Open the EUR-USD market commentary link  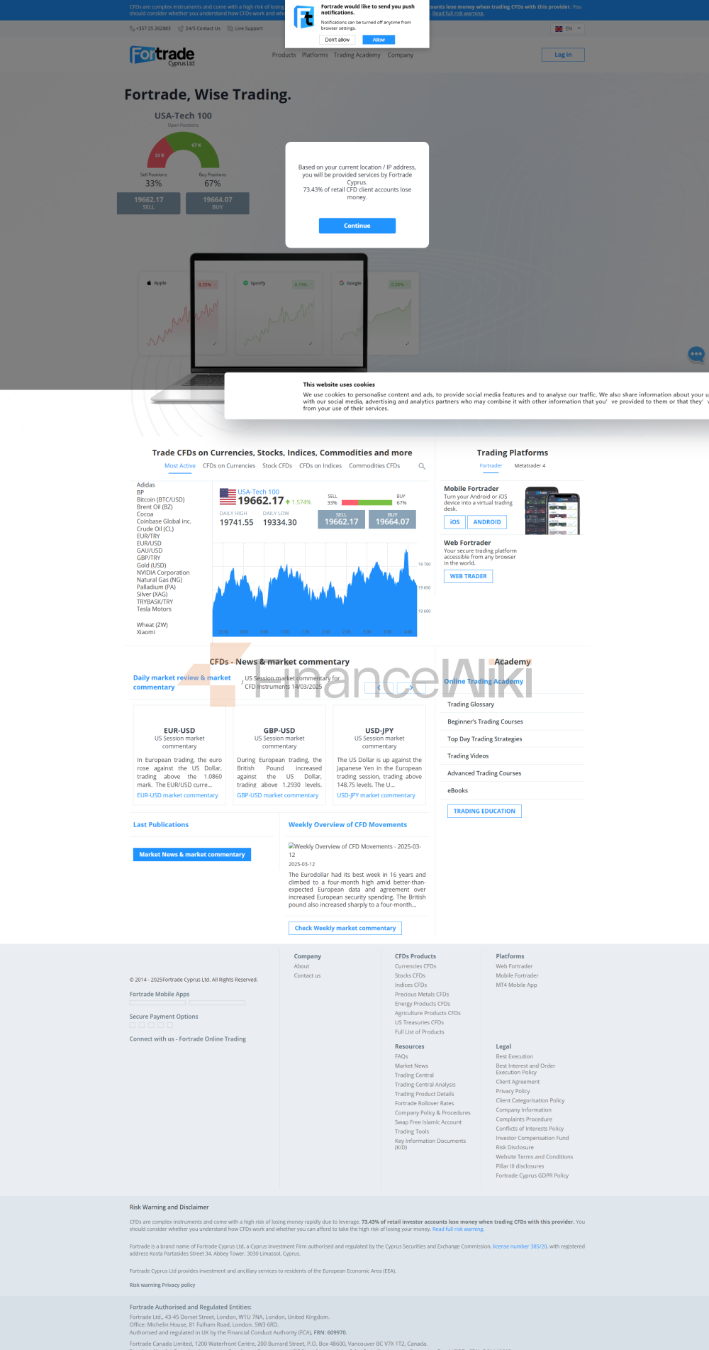177,795
